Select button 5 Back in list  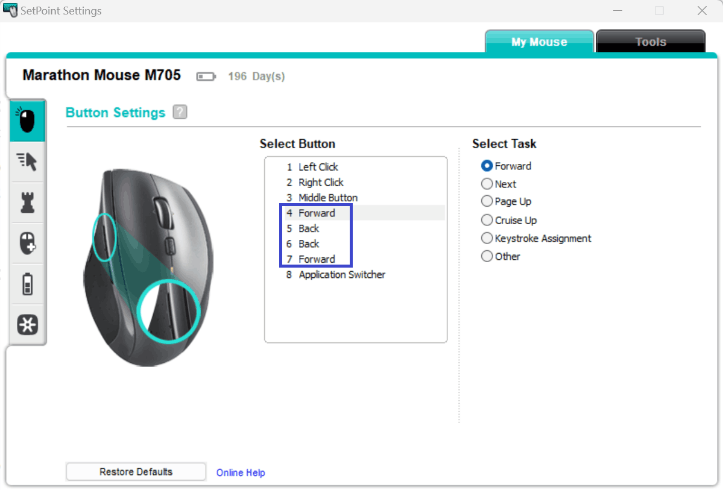click(x=356, y=228)
